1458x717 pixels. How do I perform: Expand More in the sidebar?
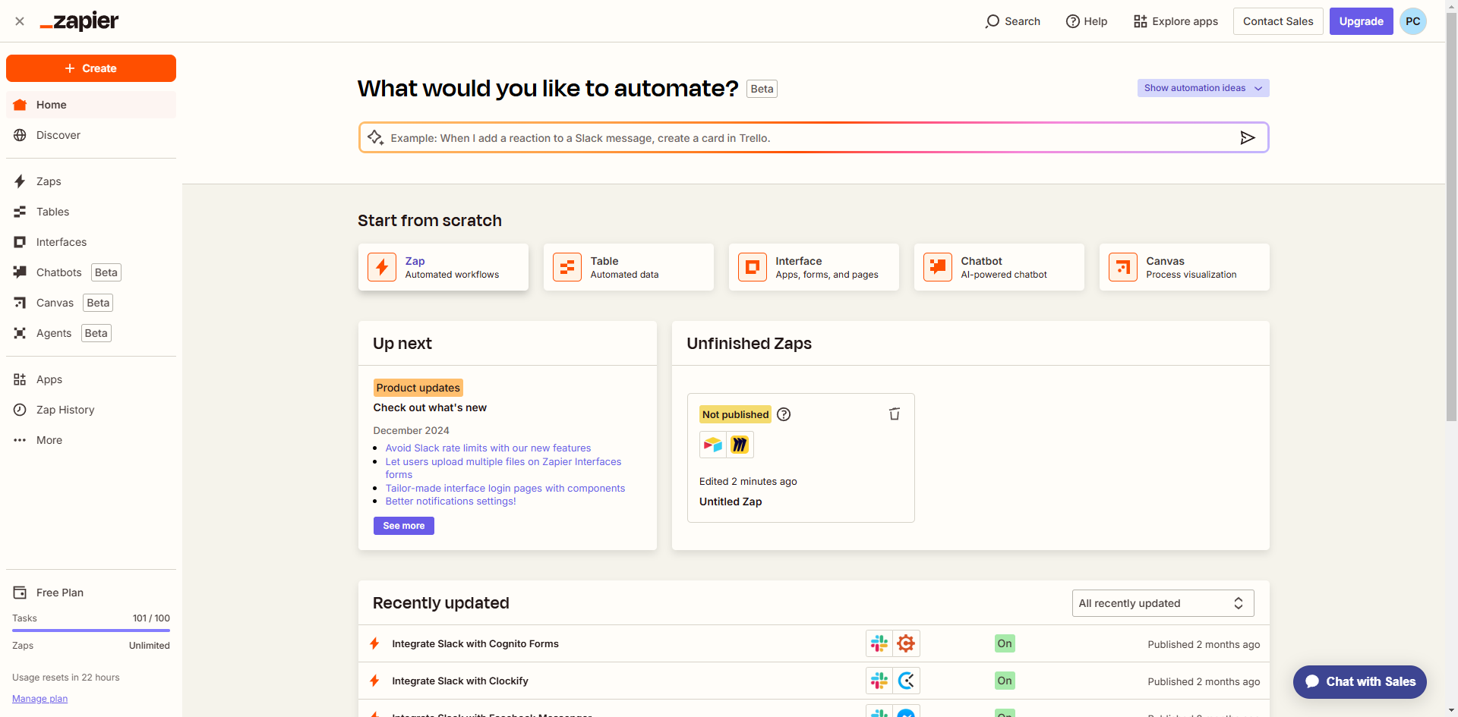click(49, 440)
